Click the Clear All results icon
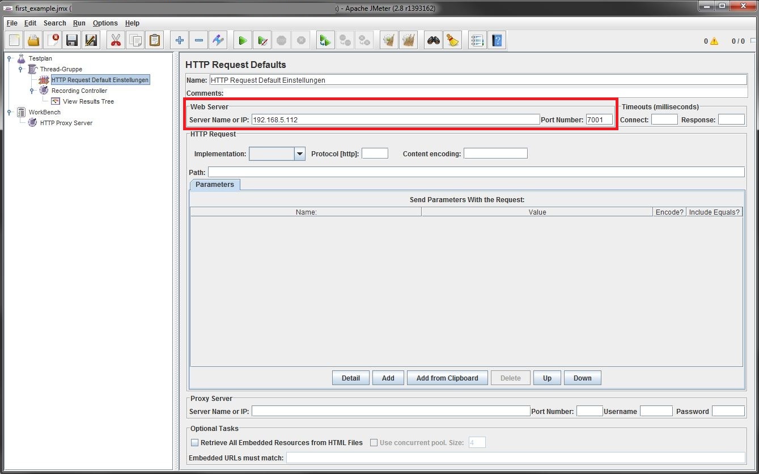Image resolution: width=759 pixels, height=474 pixels. [408, 40]
